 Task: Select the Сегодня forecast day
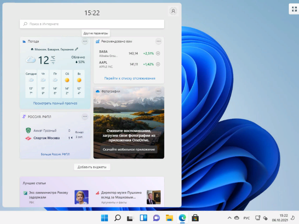click(31, 84)
